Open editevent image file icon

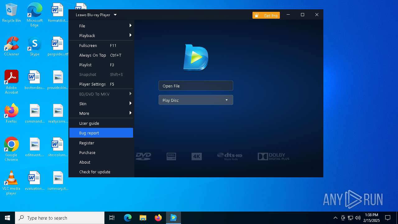click(35, 147)
